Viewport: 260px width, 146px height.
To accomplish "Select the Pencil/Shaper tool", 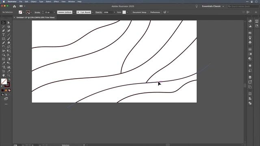I will coord(4,43).
